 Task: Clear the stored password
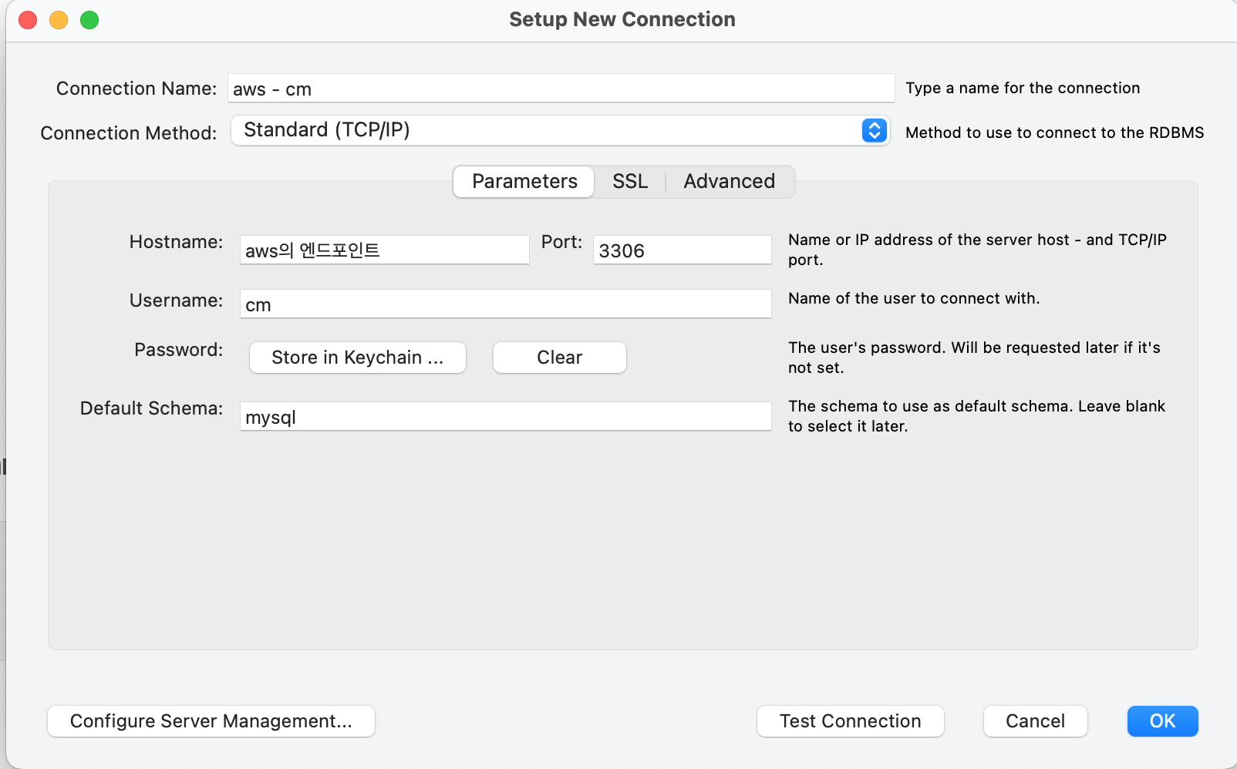(559, 358)
